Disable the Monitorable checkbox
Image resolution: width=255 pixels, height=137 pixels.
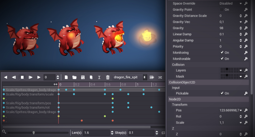222,59
